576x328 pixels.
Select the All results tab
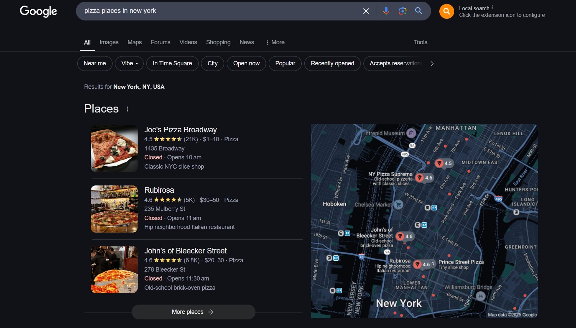pos(87,42)
